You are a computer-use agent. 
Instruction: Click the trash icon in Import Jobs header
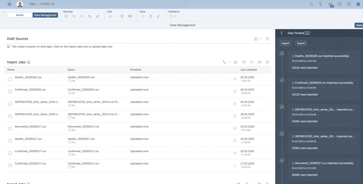coord(267,62)
